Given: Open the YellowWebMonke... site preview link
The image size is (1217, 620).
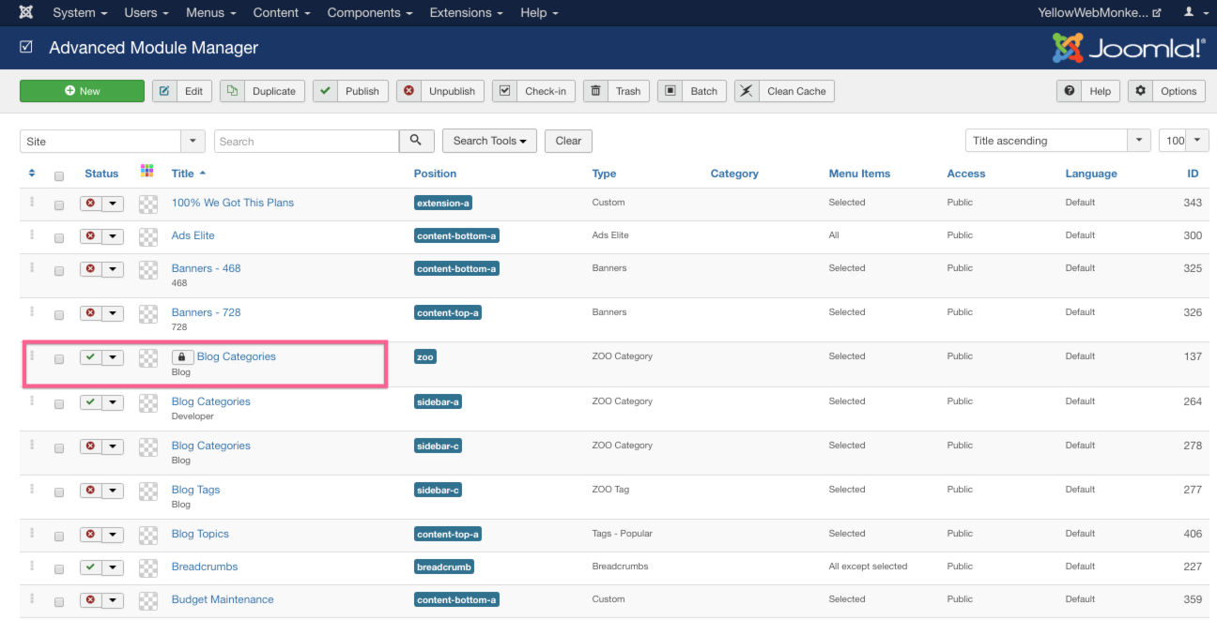Looking at the screenshot, I should tap(1100, 13).
